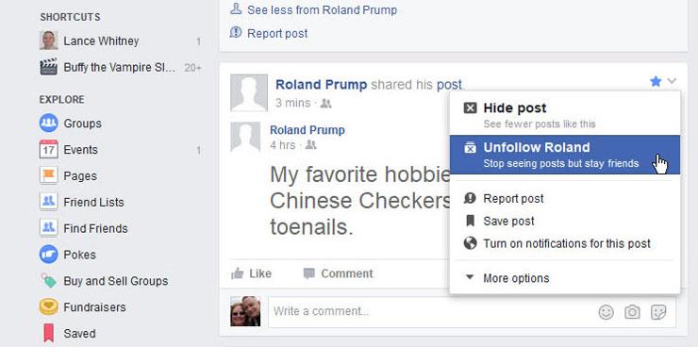
Task: Open the Saved bookmark icon
Action: (x=48, y=333)
